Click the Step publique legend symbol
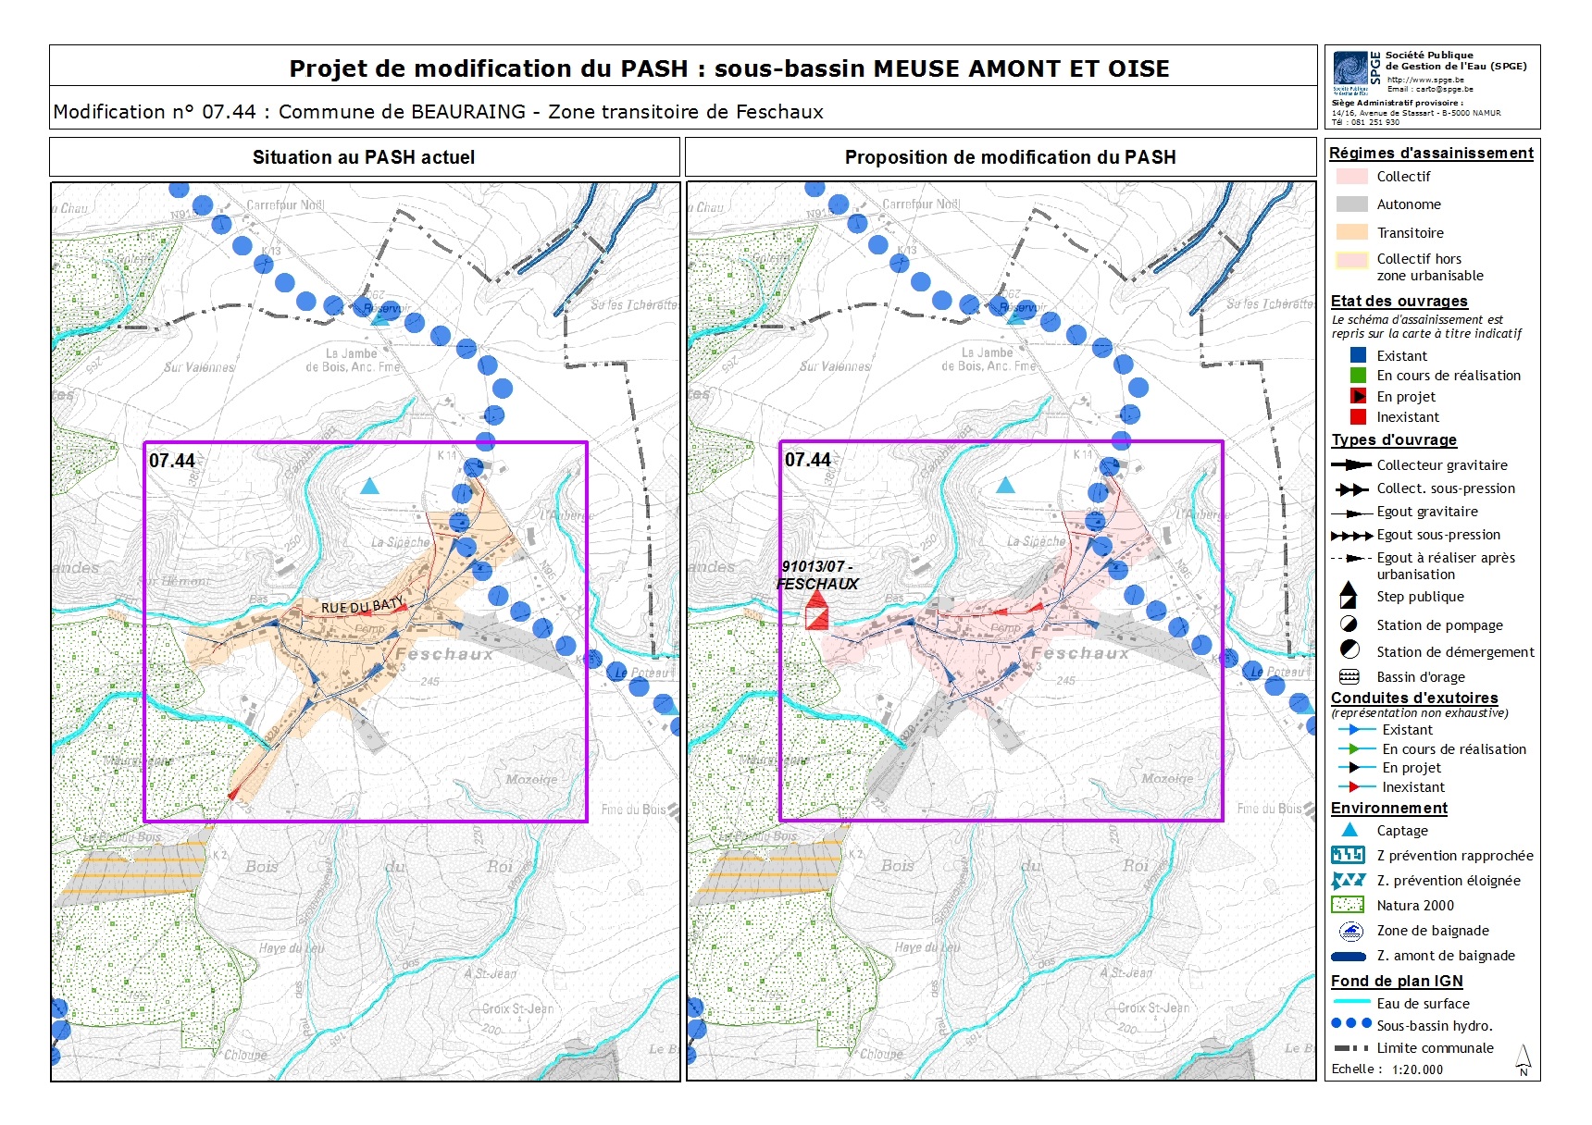Viewport: 1592px width, 1125px height. pyautogui.click(x=1349, y=596)
